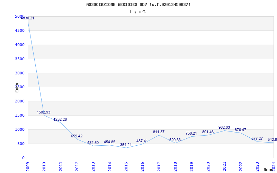Image resolution: width=277 pixels, height=173 pixels.
Task: Click the x-axis year 2020
Action: tap(208, 167)
